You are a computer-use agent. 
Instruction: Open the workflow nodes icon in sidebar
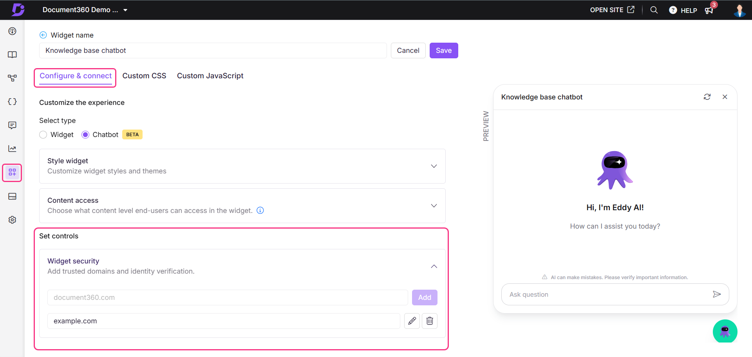click(x=13, y=78)
